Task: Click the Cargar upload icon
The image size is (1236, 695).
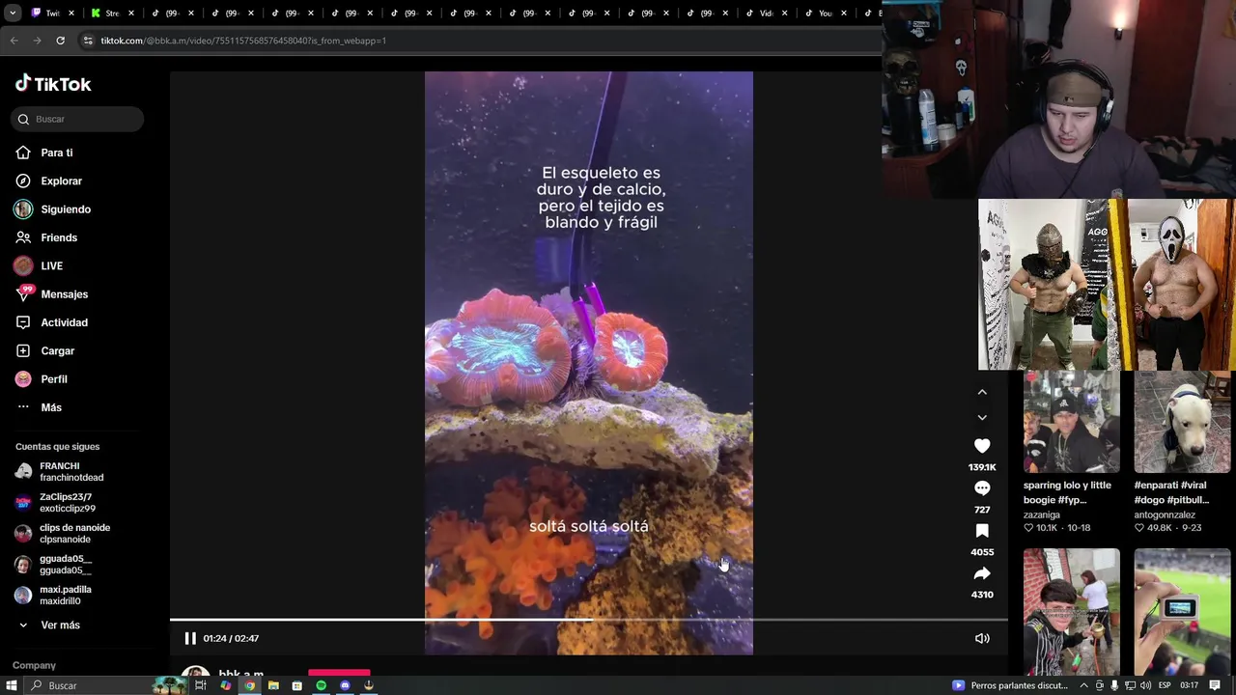Action: [x=23, y=350]
